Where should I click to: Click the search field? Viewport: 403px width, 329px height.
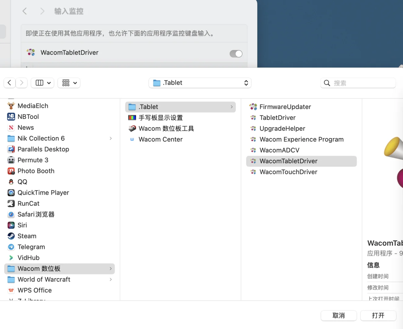coord(358,83)
